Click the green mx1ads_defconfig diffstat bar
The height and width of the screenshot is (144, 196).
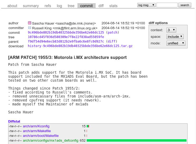136,141
